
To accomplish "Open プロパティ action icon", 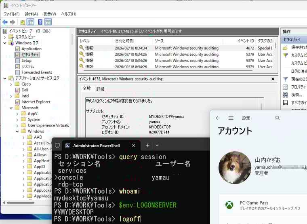I will tap(285, 87).
